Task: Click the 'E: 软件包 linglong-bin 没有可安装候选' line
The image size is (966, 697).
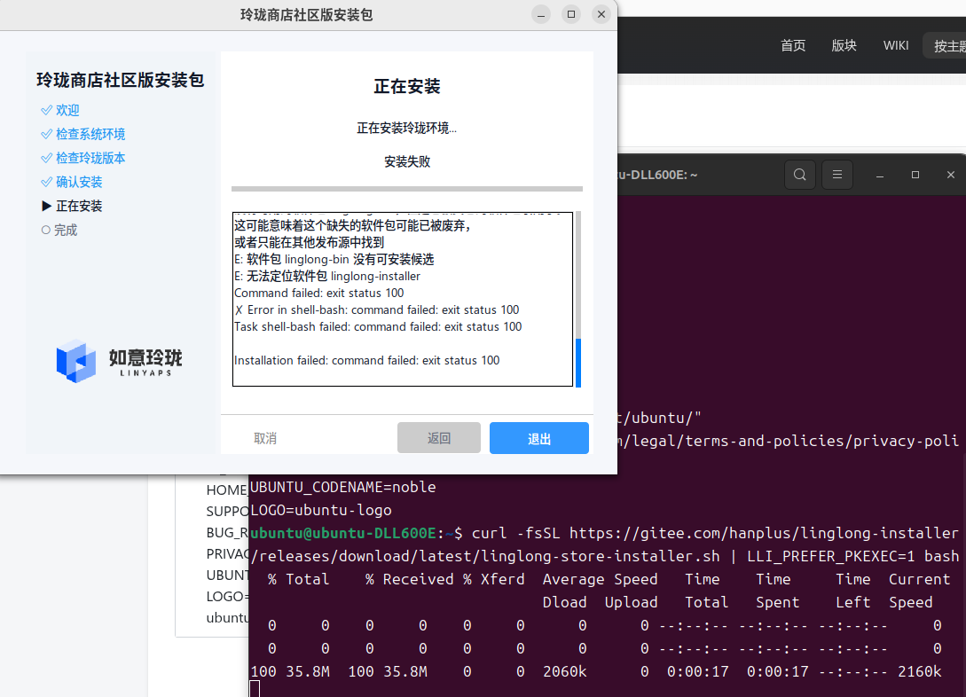Action: coord(334,259)
